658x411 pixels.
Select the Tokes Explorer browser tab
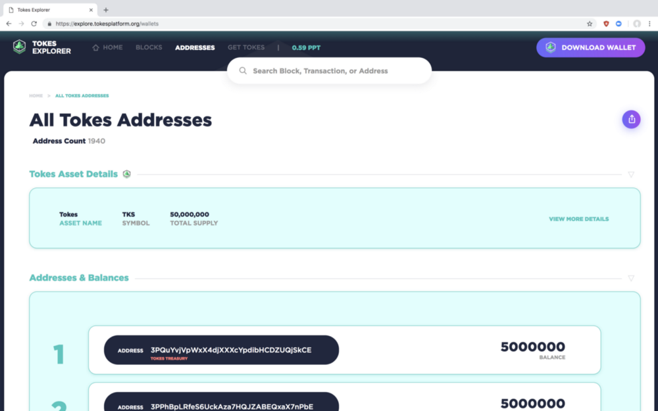pyautogui.click(x=49, y=10)
